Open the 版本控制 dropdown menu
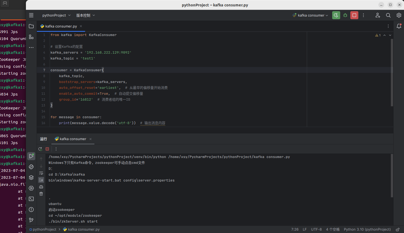Viewport: 404px width, 233px height. coord(85,15)
